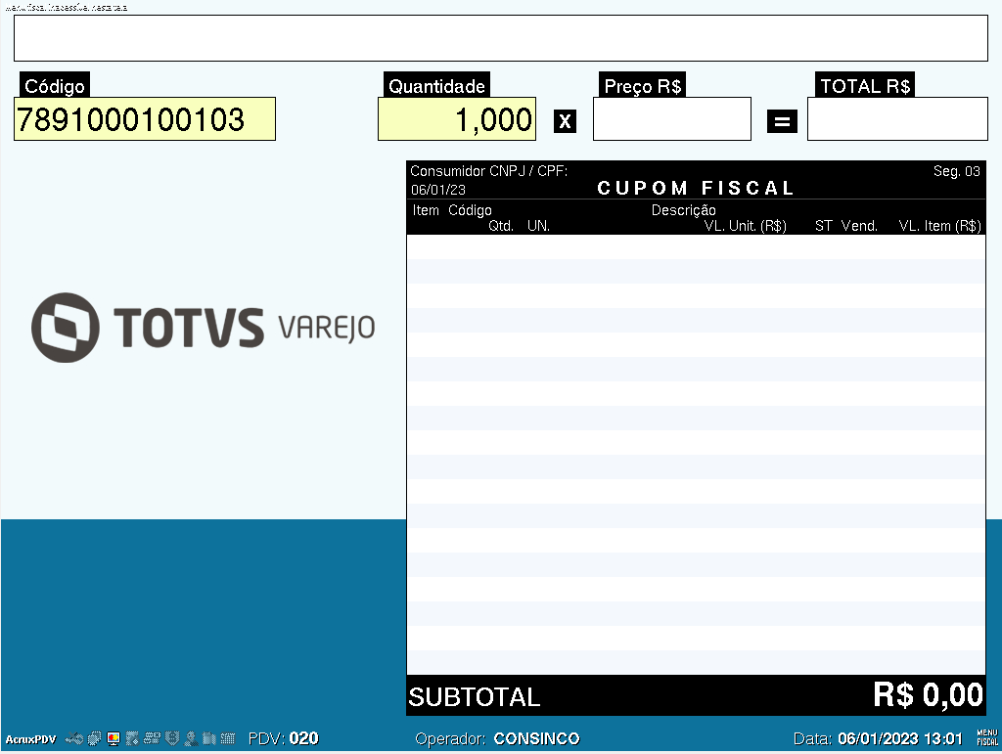Viewport: 1002px width, 754px height.
Task: Click the UN. column header
Action: pyautogui.click(x=538, y=225)
